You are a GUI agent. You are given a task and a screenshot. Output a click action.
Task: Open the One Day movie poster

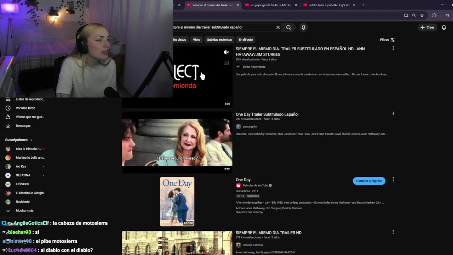[177, 202]
